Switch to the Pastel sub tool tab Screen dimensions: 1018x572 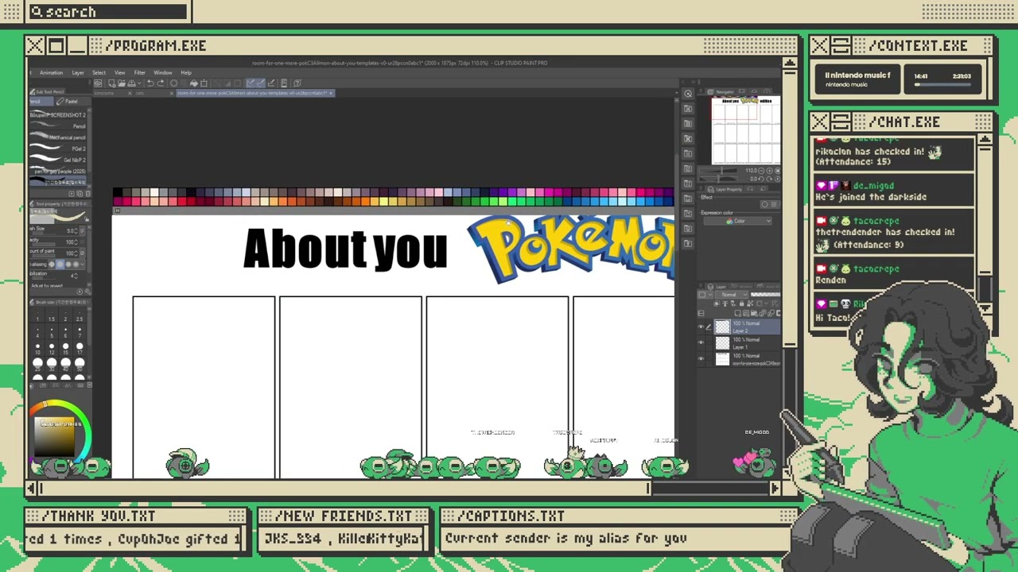(72, 101)
